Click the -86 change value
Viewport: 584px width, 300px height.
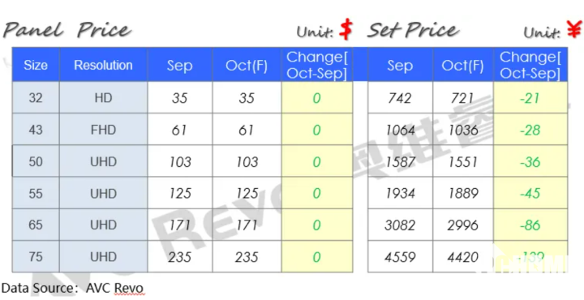[x=530, y=225]
